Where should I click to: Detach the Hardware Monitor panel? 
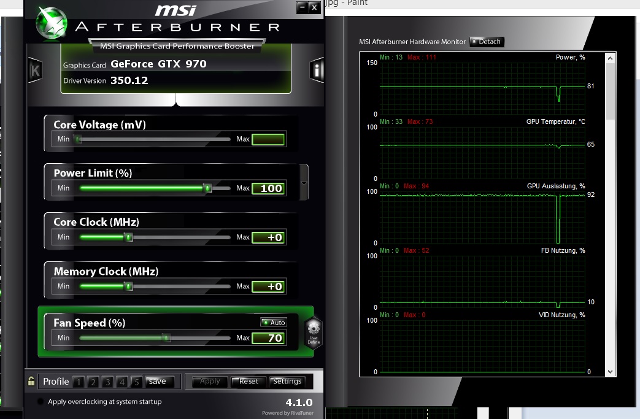pyautogui.click(x=487, y=42)
